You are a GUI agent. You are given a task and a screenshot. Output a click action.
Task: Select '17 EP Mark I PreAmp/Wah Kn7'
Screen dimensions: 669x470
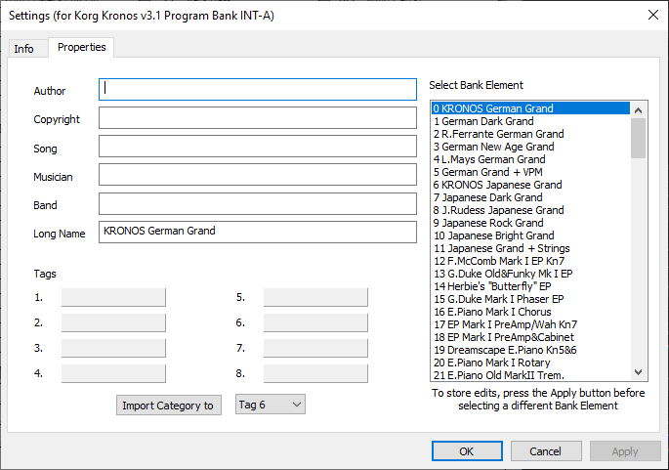[x=530, y=324]
